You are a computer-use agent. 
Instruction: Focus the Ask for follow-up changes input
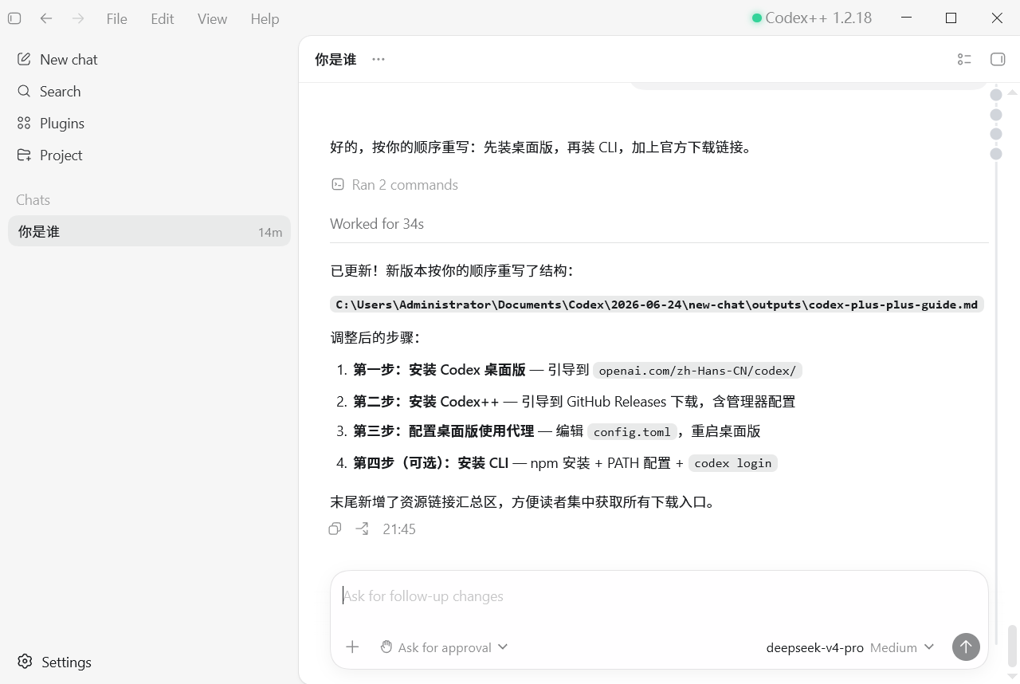[x=659, y=596]
